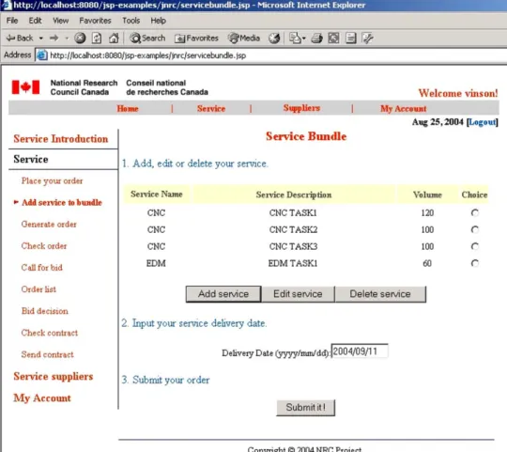
Task: Open the View menu
Action: click(60, 21)
